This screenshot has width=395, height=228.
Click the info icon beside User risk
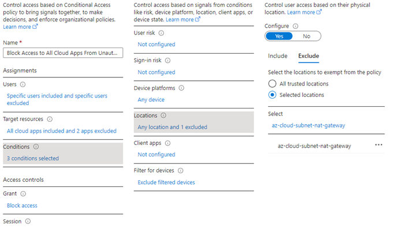pyautogui.click(x=161, y=33)
